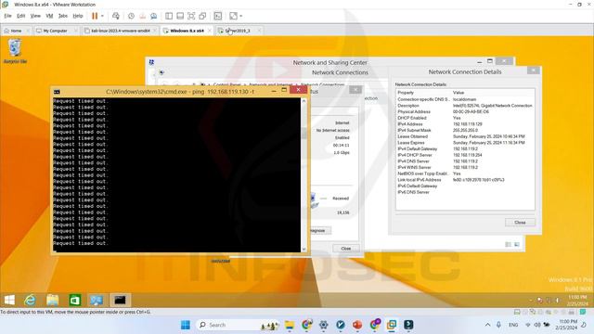Open the Edit menu in VMware
This screenshot has height=334, width=594.
(20, 16)
